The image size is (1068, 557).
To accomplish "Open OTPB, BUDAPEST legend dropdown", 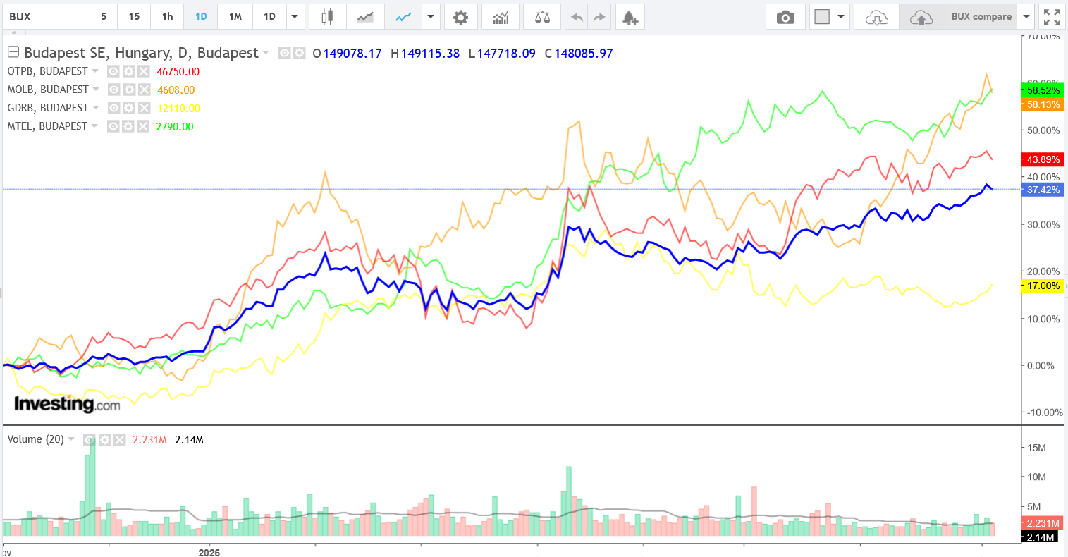I will point(95,71).
